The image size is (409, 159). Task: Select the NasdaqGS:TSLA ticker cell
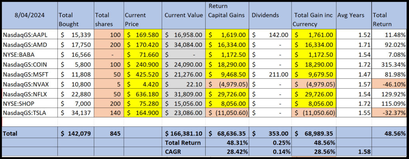30,113
